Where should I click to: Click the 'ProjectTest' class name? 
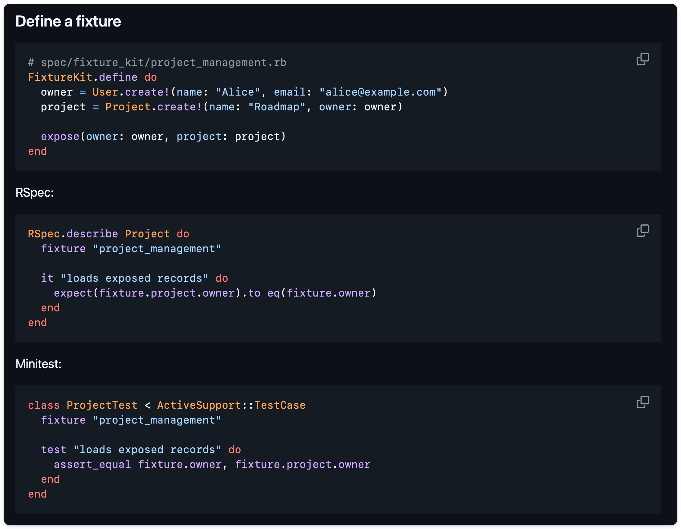102,405
